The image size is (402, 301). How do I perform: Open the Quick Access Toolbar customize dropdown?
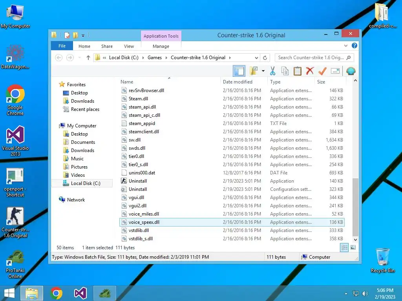coord(83,35)
